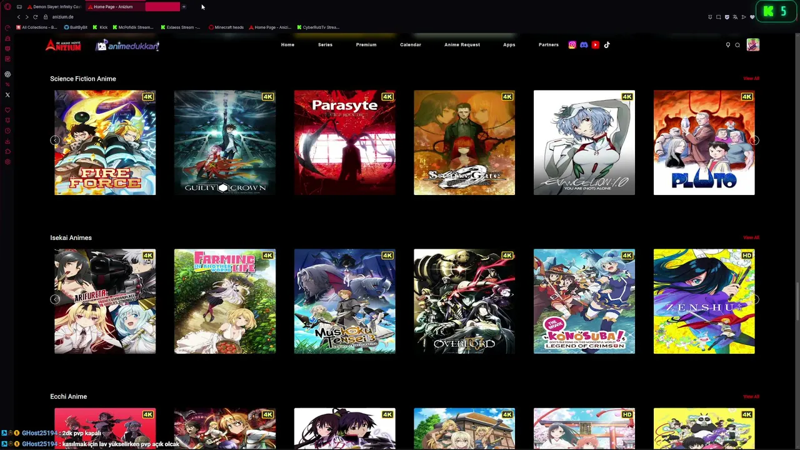The image size is (800, 450).
Task: Open the Instagram social link
Action: (572, 45)
